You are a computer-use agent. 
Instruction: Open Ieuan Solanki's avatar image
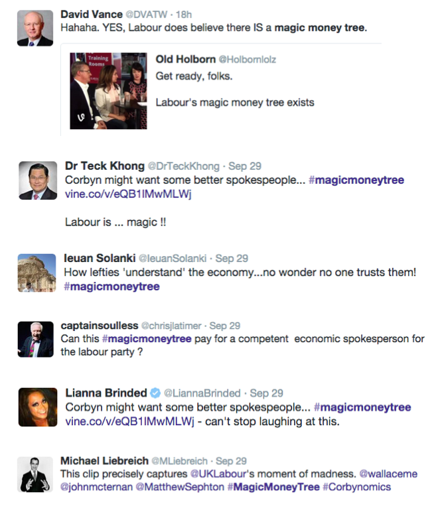point(37,273)
